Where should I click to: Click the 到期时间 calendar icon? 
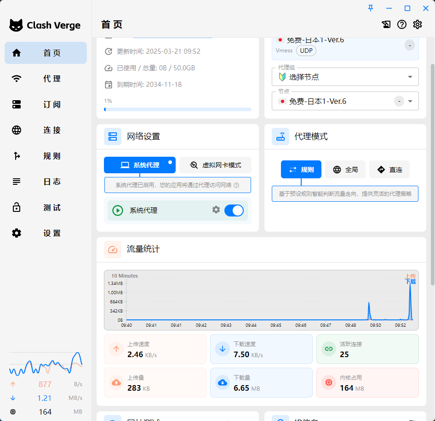tap(109, 85)
